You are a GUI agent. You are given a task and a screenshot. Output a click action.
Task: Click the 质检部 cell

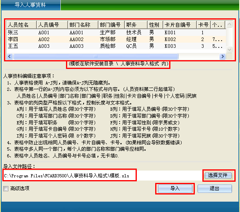pos(108,46)
